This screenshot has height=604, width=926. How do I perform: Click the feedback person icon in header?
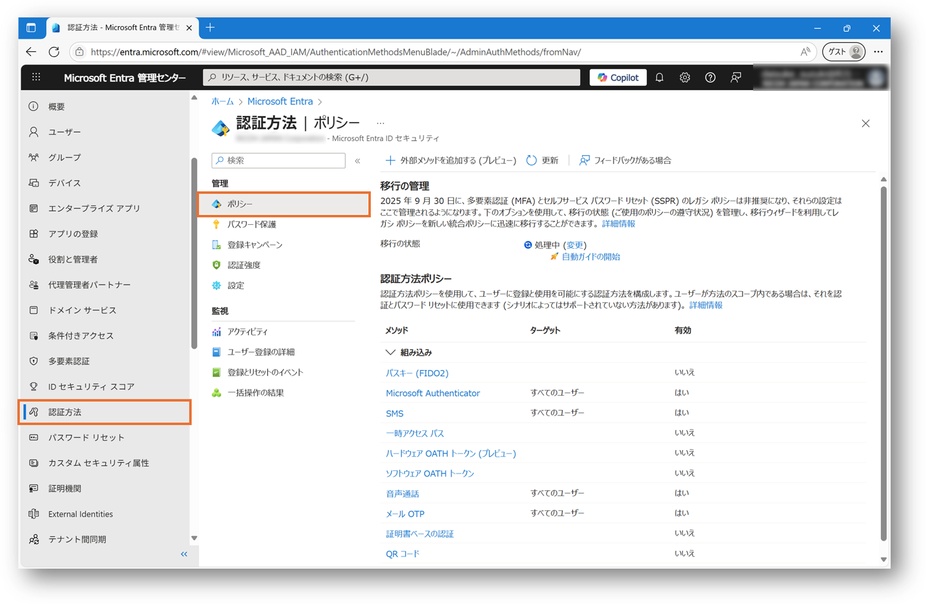pos(736,77)
